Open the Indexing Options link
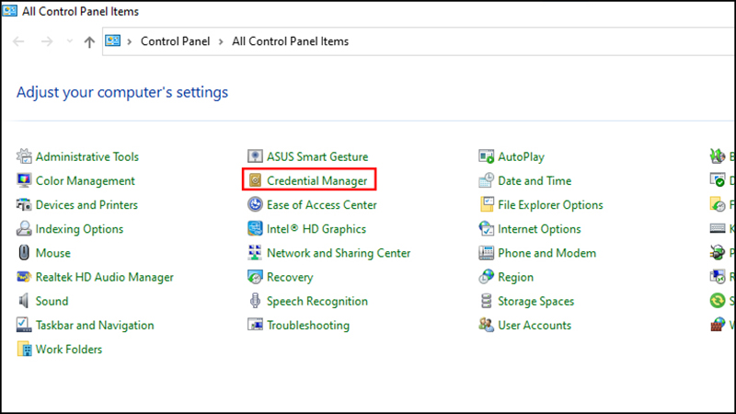This screenshot has width=736, height=414. pos(79,229)
